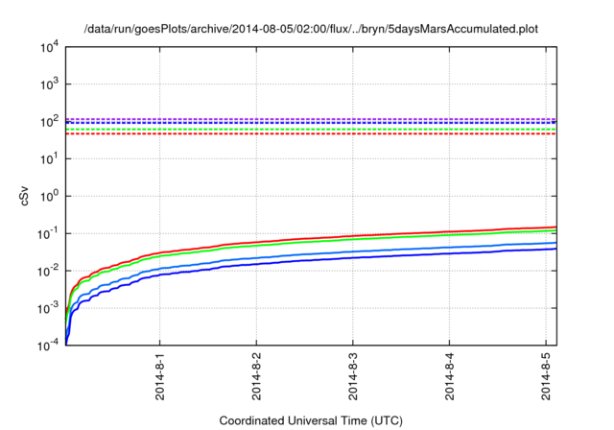The image size is (614, 430).
Task: Click the solid dark blue dose curve
Action: [352, 257]
